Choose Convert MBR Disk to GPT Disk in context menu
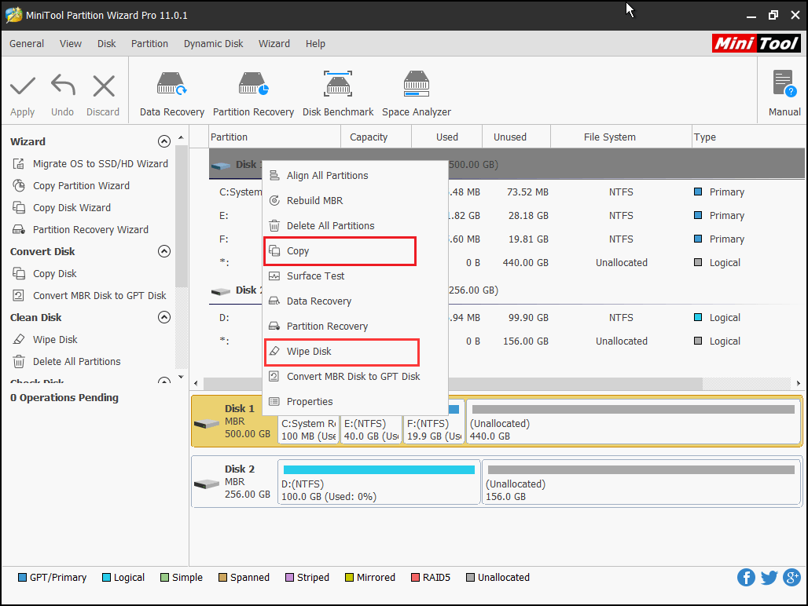This screenshot has width=808, height=606. point(355,377)
